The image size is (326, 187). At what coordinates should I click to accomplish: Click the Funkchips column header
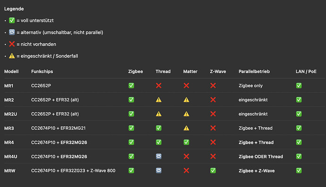(42, 72)
